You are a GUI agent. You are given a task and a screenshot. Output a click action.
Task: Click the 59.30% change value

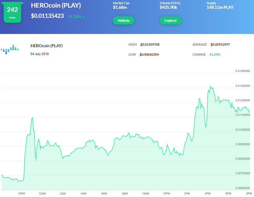(74, 17)
